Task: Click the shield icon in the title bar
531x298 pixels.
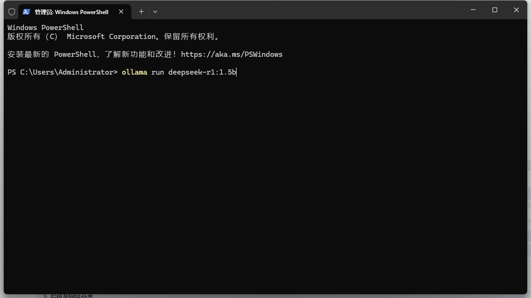Action: tap(11, 12)
